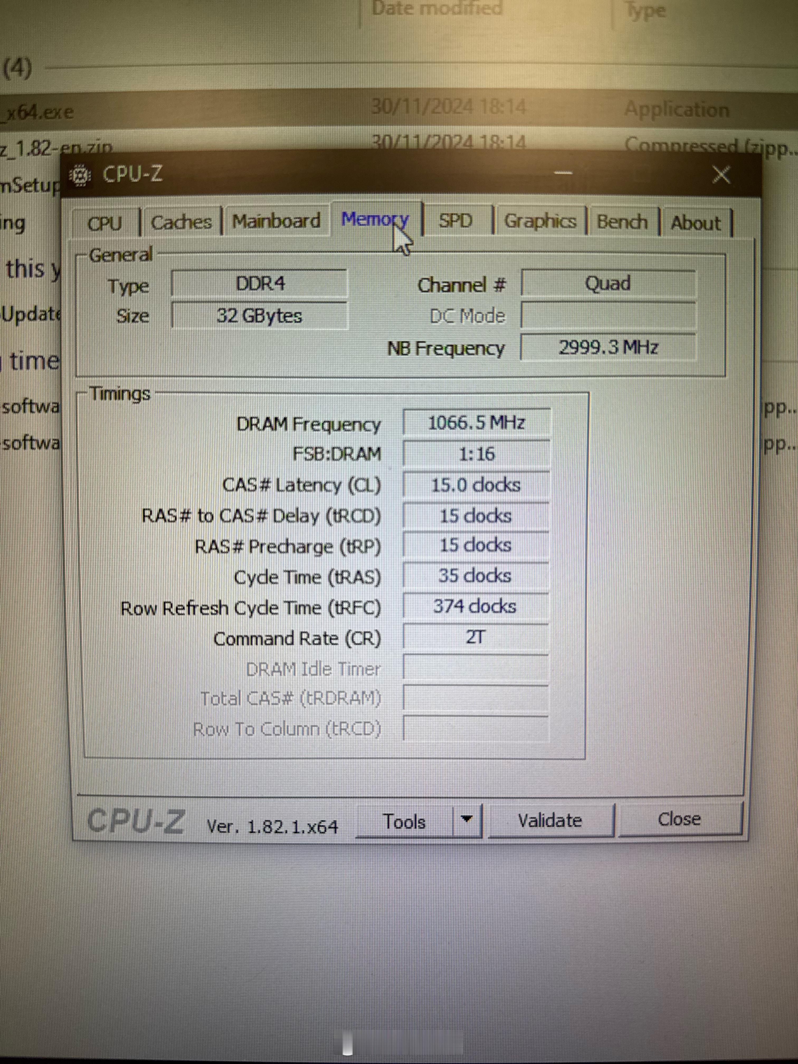Click the 32 GBytes size value

pos(260,316)
